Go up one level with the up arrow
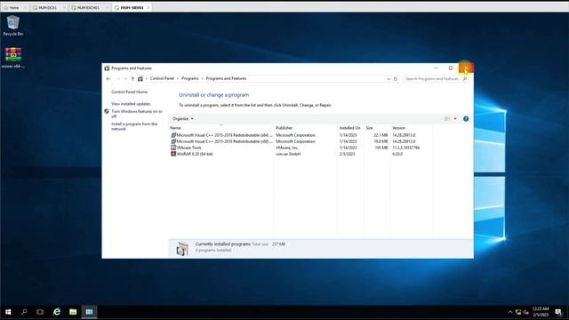 [x=132, y=79]
